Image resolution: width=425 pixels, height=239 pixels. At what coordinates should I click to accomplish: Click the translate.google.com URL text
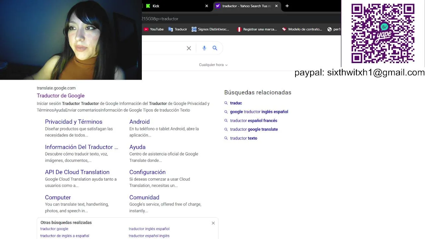point(56,88)
